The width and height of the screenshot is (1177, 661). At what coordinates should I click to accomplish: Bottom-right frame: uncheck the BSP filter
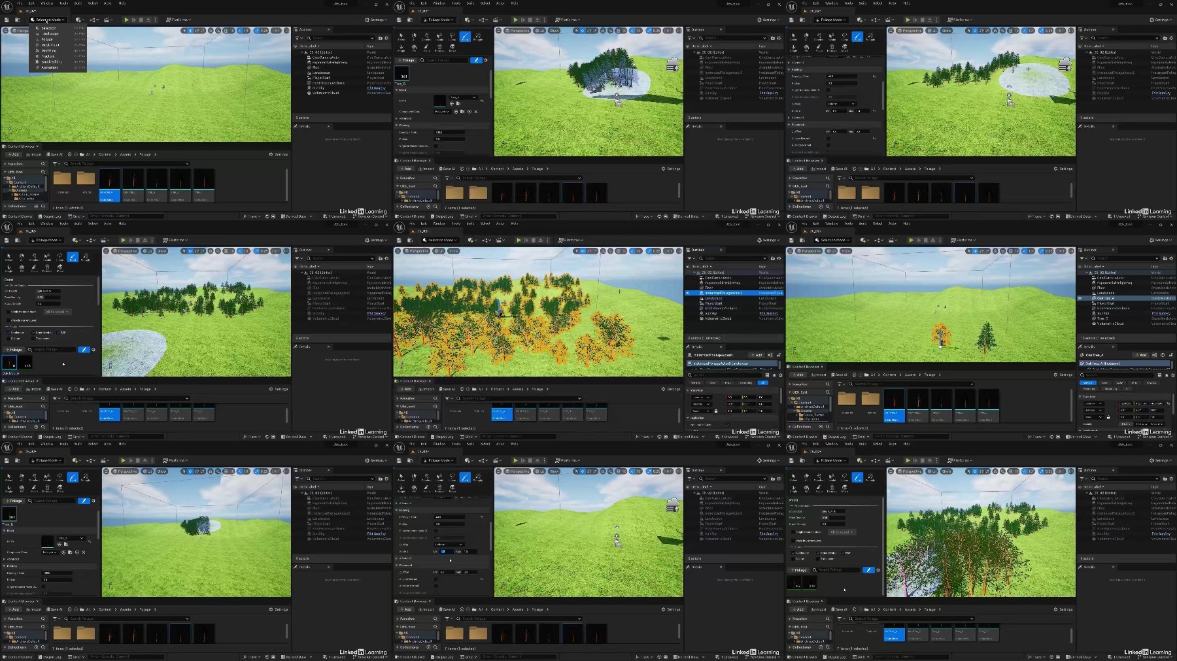(842, 553)
